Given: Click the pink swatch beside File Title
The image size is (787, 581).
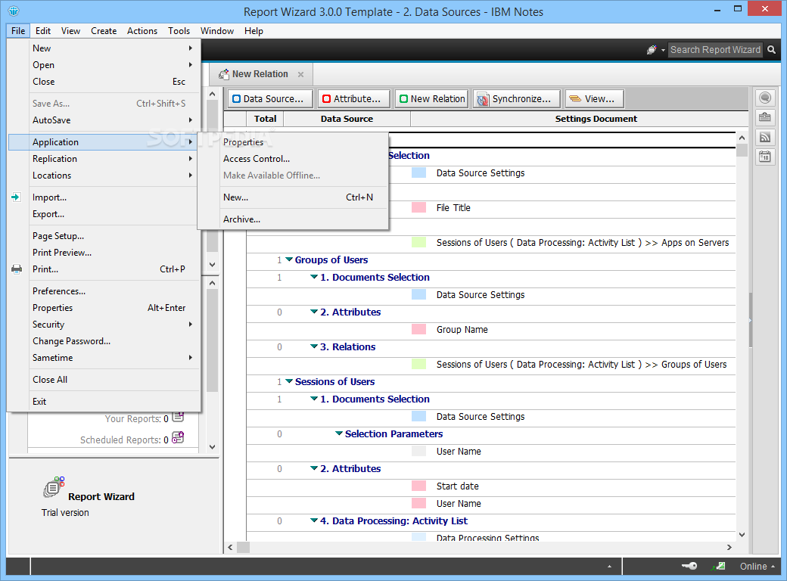Looking at the screenshot, I should coord(418,208).
